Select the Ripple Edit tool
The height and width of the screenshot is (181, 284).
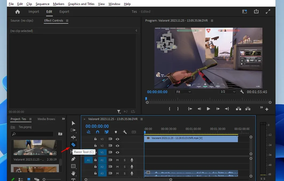point(73,137)
